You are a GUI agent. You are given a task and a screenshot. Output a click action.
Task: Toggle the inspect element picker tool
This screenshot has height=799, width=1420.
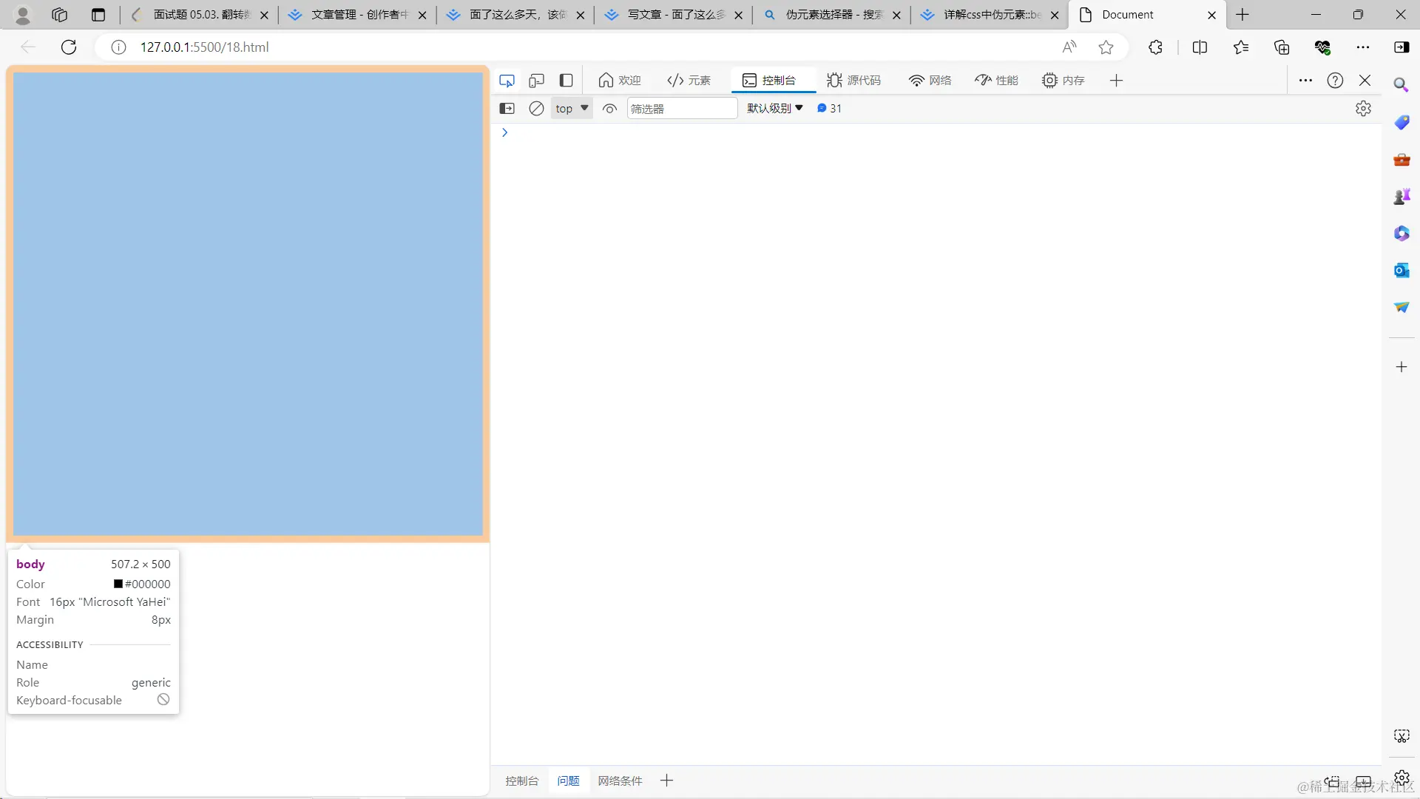coord(507,80)
